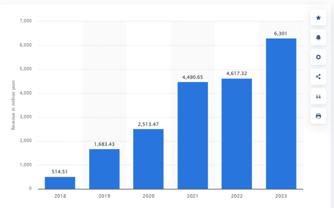
Task: Open the citation quote icon
Action: coord(318,96)
